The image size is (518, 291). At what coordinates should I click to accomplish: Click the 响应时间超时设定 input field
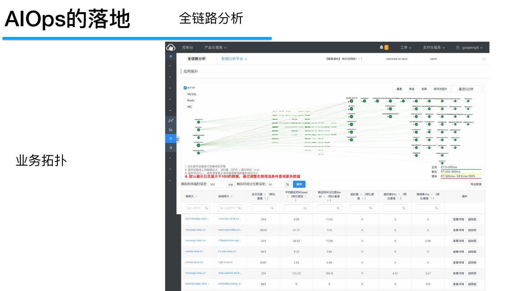[x=217, y=184]
